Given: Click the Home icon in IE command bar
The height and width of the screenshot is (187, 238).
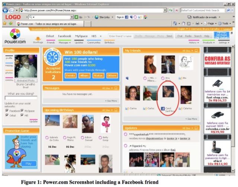Looking at the screenshot, I should [x=175, y=23].
